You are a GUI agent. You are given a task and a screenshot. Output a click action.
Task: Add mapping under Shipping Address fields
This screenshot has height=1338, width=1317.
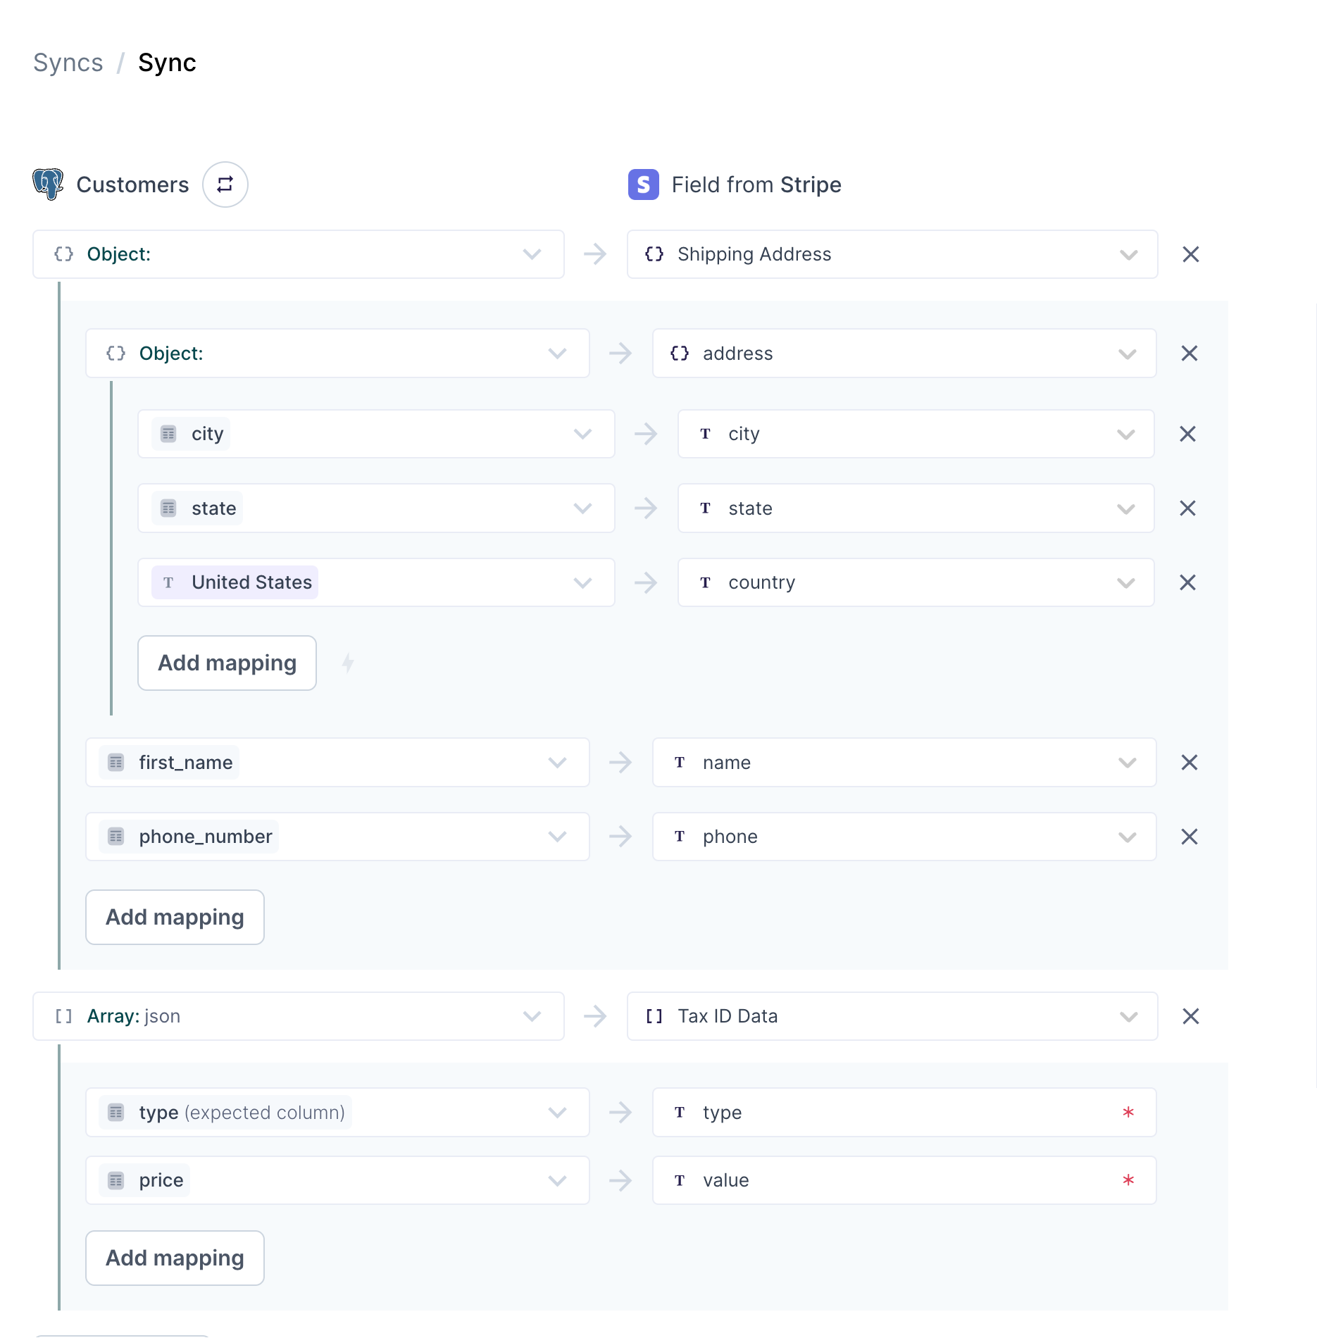coord(175,917)
